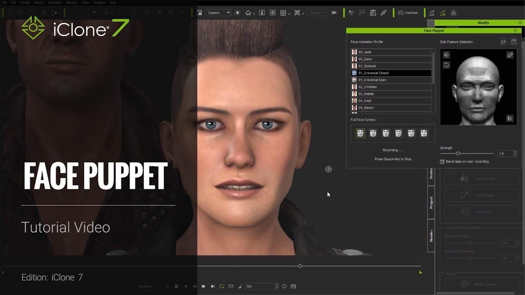
Task: Select 01_Stylized animation profile
Action: tap(391, 66)
